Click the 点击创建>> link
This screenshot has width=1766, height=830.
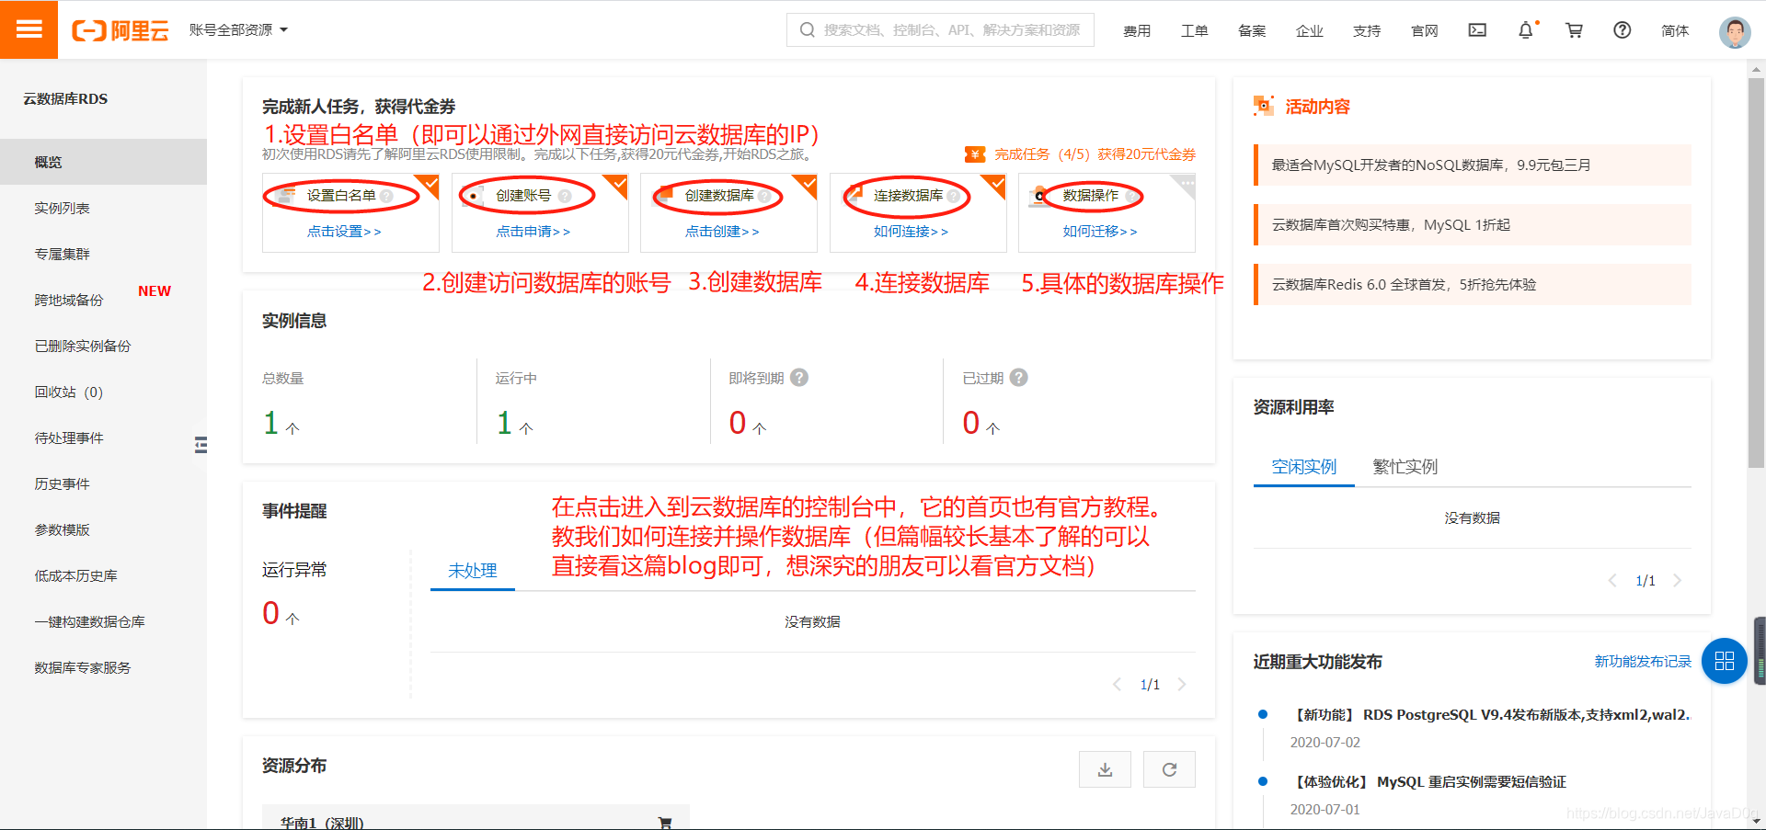(722, 232)
